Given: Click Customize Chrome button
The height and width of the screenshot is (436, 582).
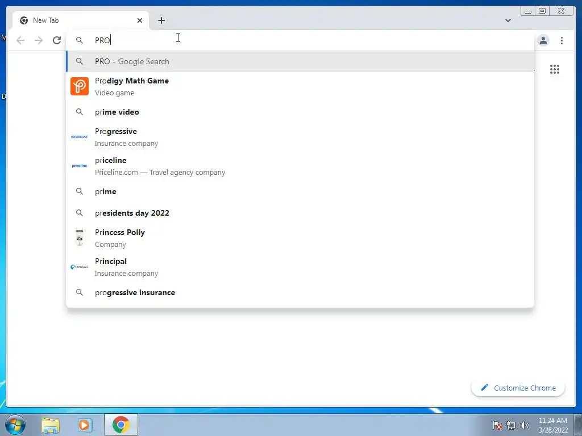Looking at the screenshot, I should click(x=518, y=388).
